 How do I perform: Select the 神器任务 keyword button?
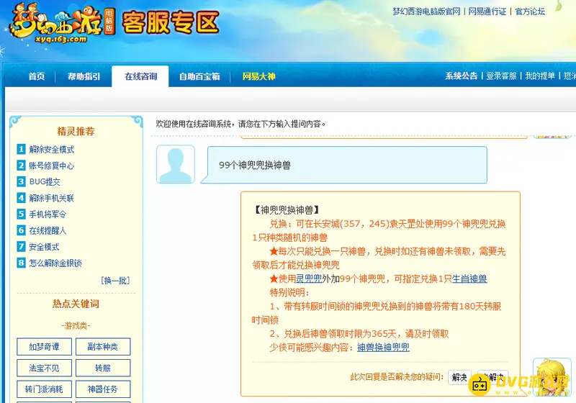[x=103, y=389]
